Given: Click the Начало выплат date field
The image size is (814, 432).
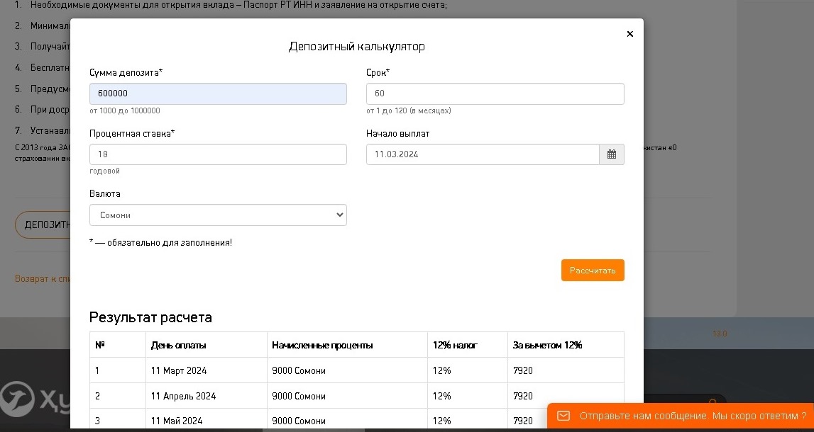Looking at the screenshot, I should tap(483, 154).
